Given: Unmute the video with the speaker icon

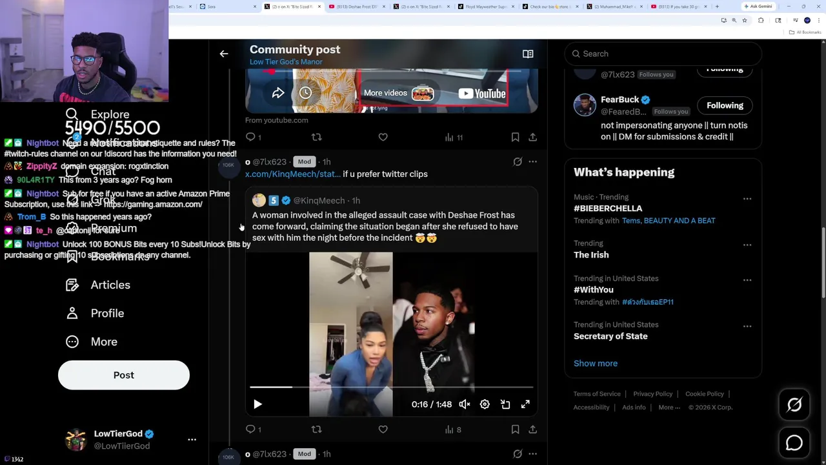Looking at the screenshot, I should point(464,404).
